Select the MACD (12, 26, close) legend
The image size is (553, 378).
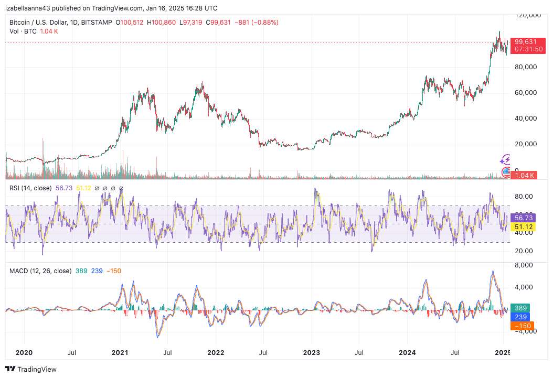[x=40, y=271]
